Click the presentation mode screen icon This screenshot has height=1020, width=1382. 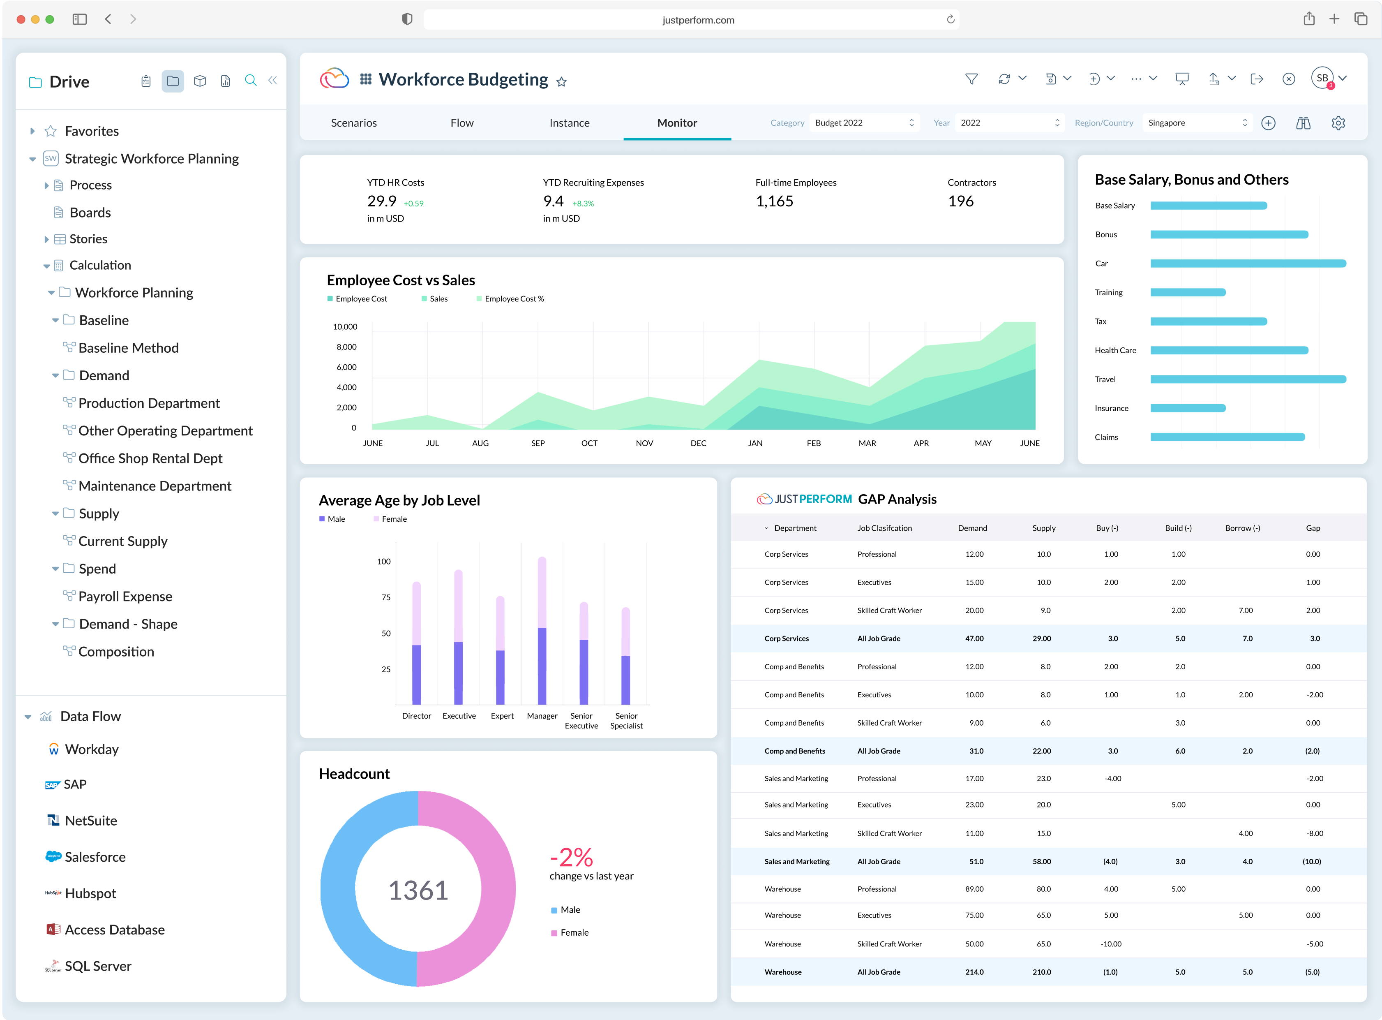point(1181,79)
